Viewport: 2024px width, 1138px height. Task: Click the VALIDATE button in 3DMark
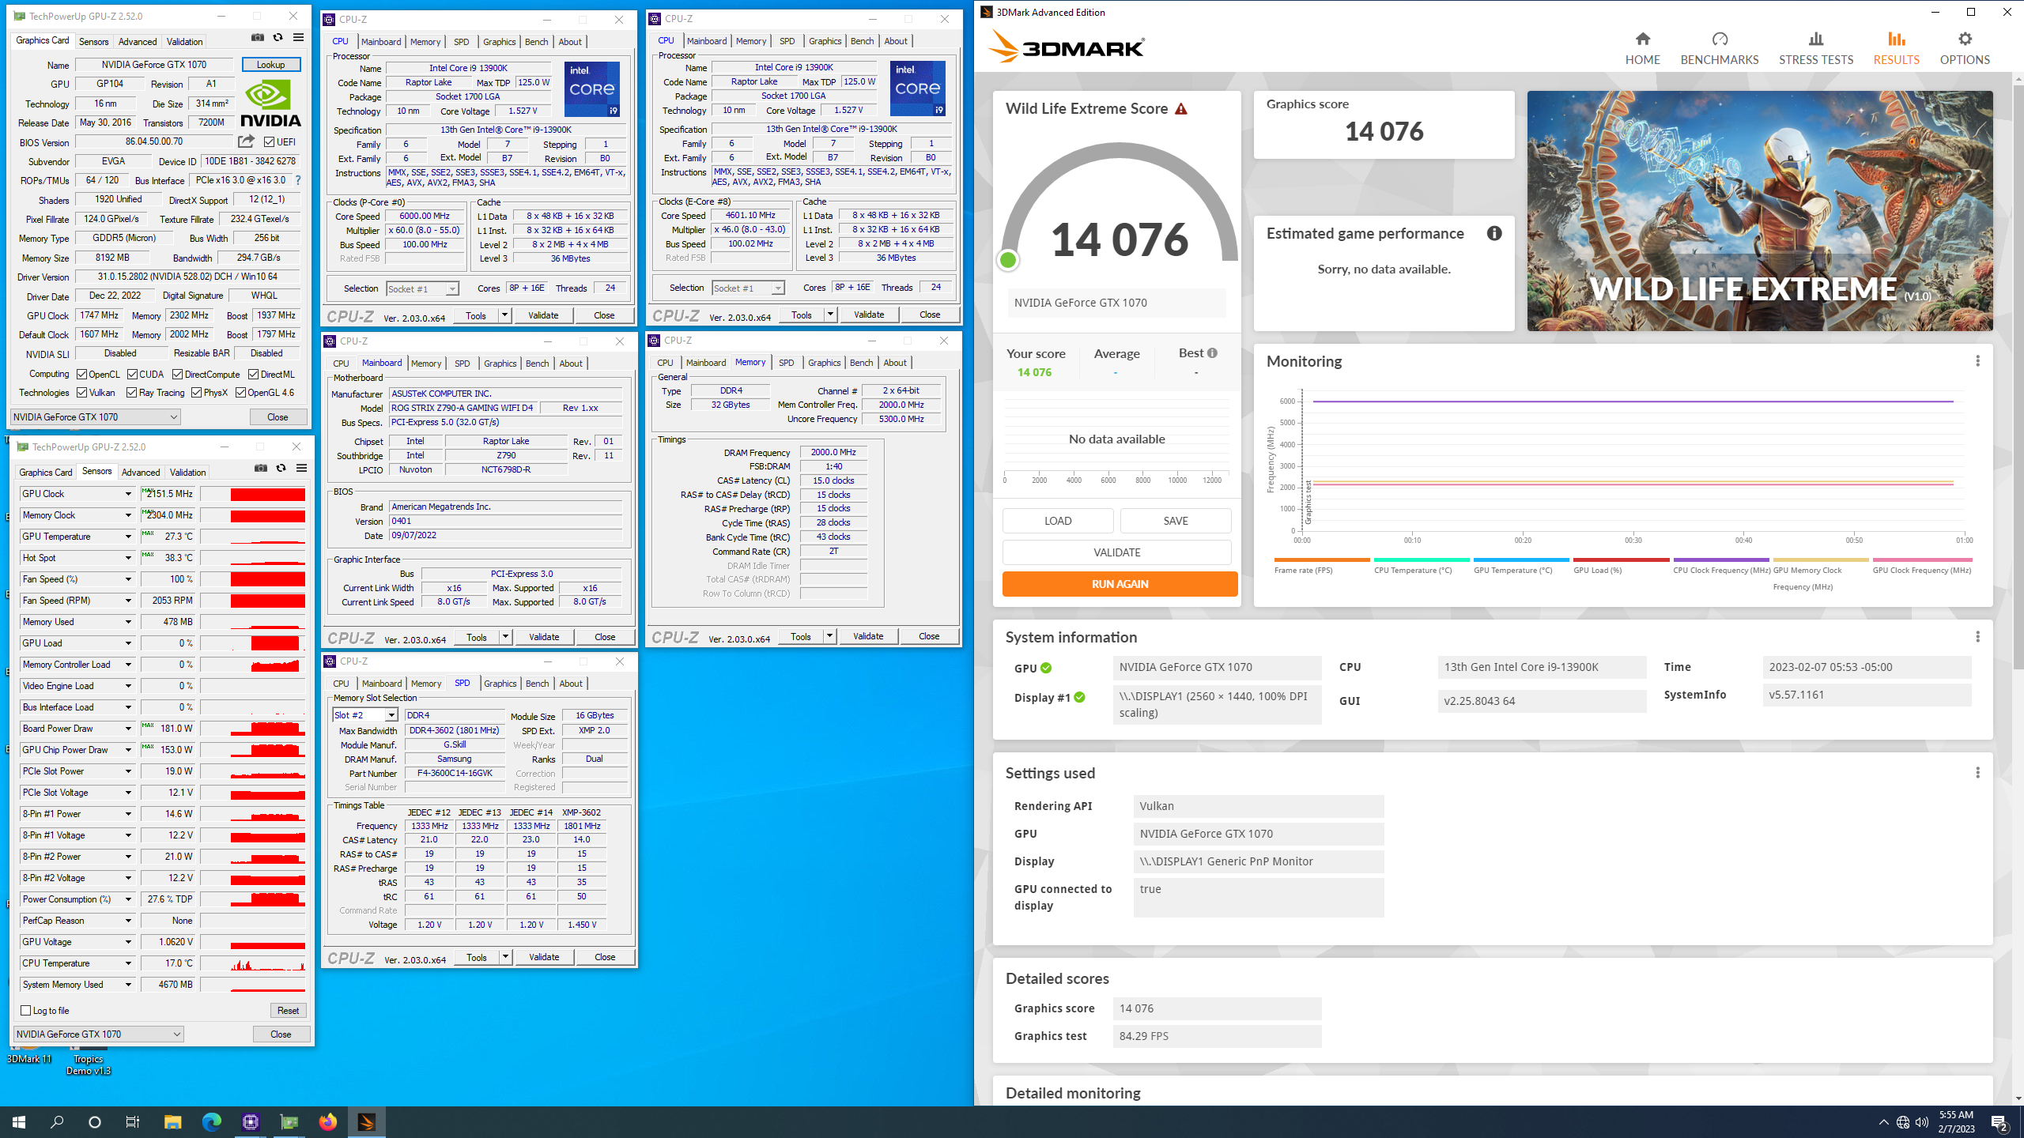pos(1117,552)
